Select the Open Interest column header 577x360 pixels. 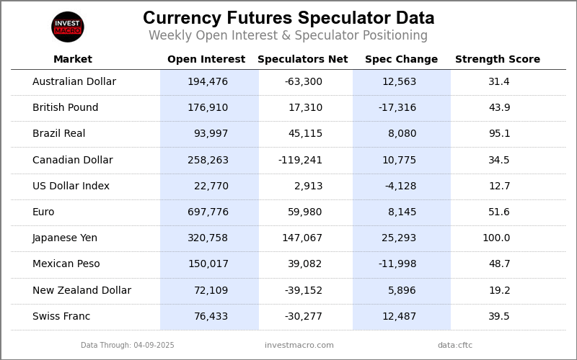206,60
